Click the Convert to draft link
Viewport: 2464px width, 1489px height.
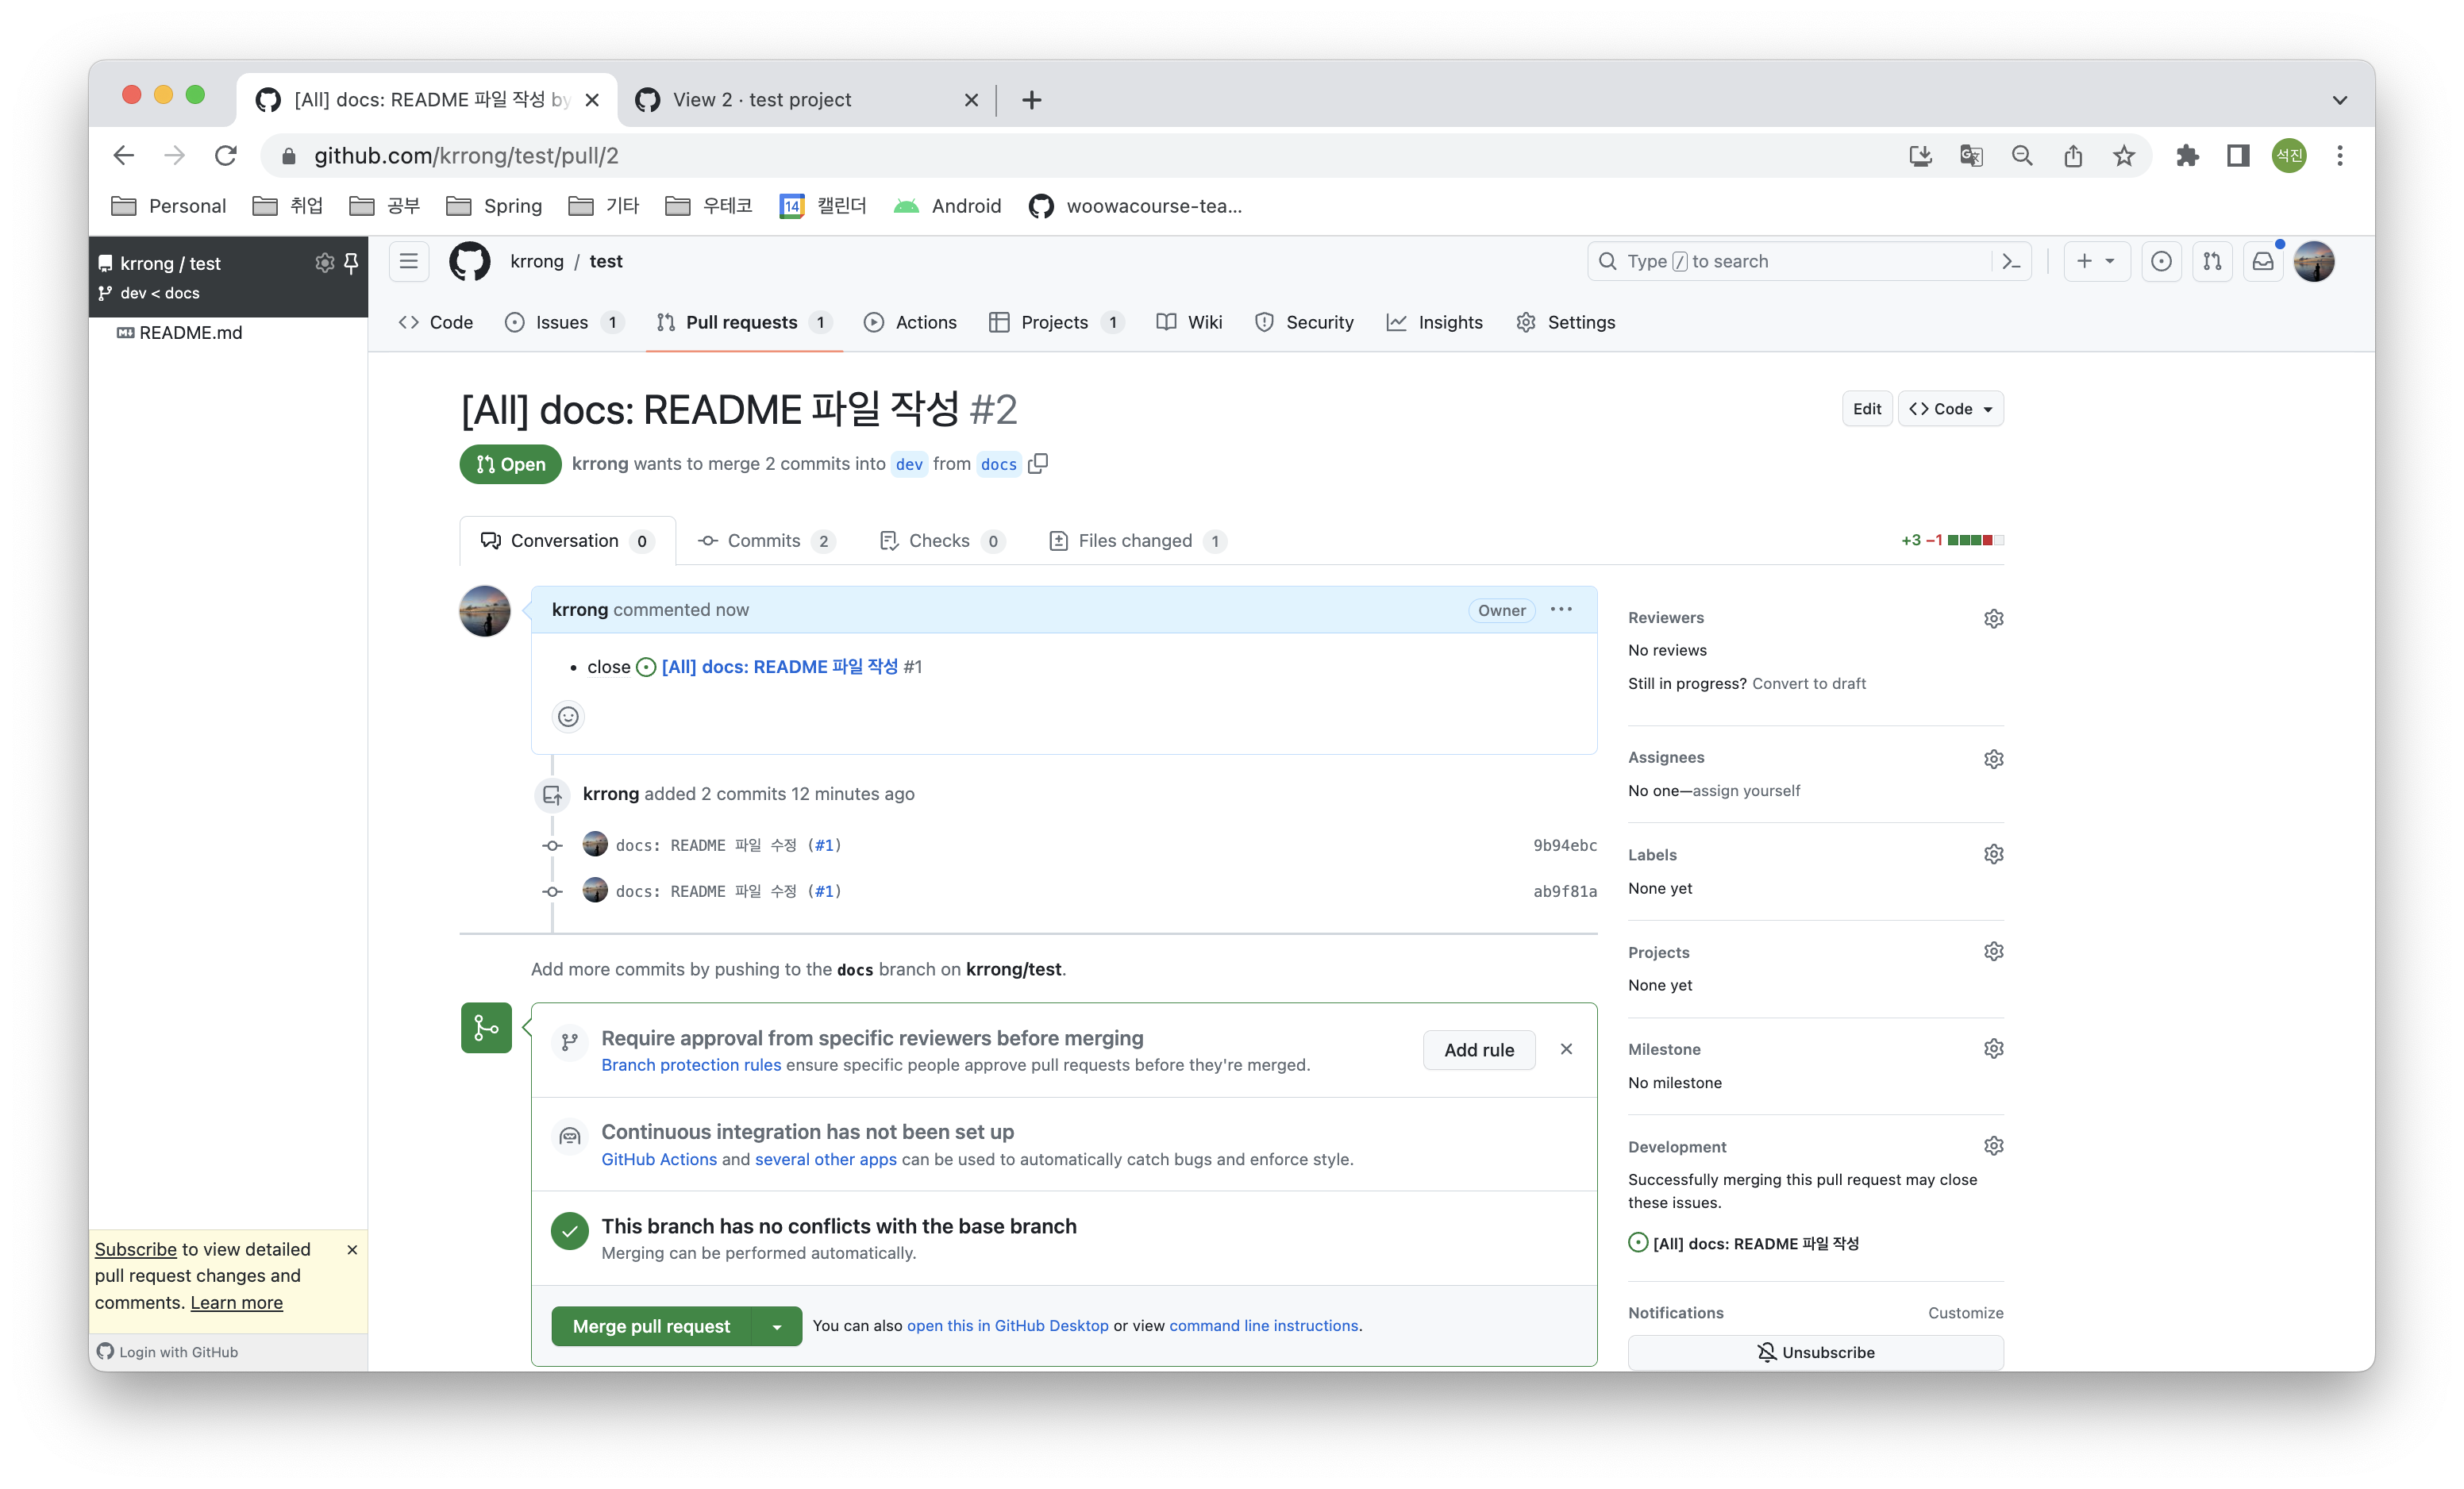pos(1808,684)
